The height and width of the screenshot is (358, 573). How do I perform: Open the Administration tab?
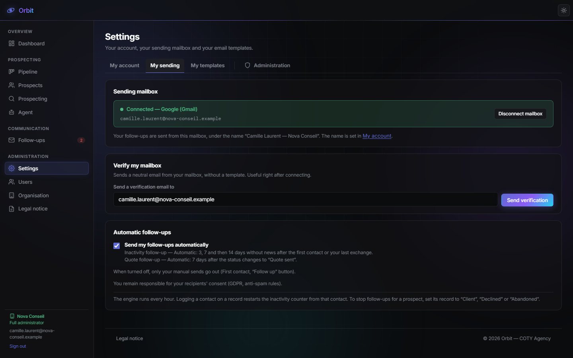coord(267,65)
